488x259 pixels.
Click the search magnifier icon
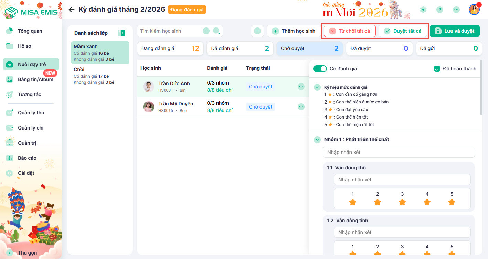pyautogui.click(x=216, y=31)
